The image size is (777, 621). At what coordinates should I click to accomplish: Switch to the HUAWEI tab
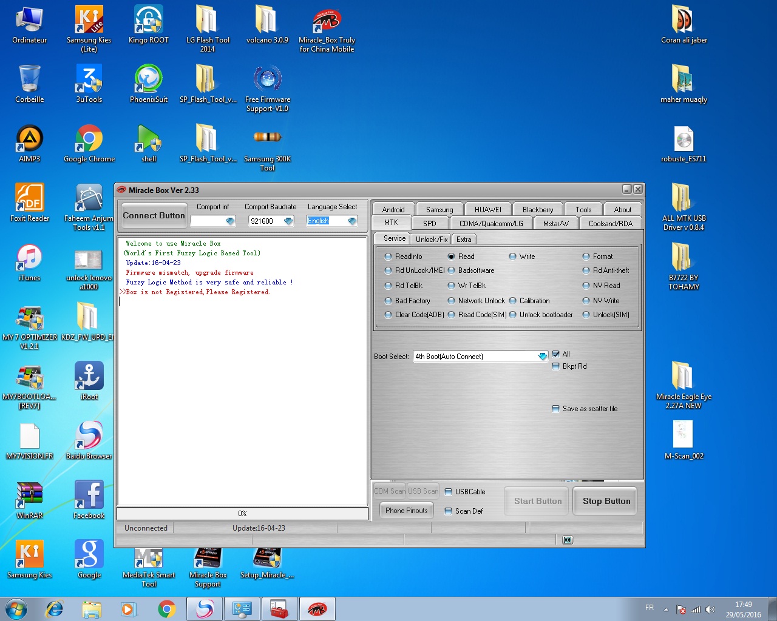click(x=488, y=209)
